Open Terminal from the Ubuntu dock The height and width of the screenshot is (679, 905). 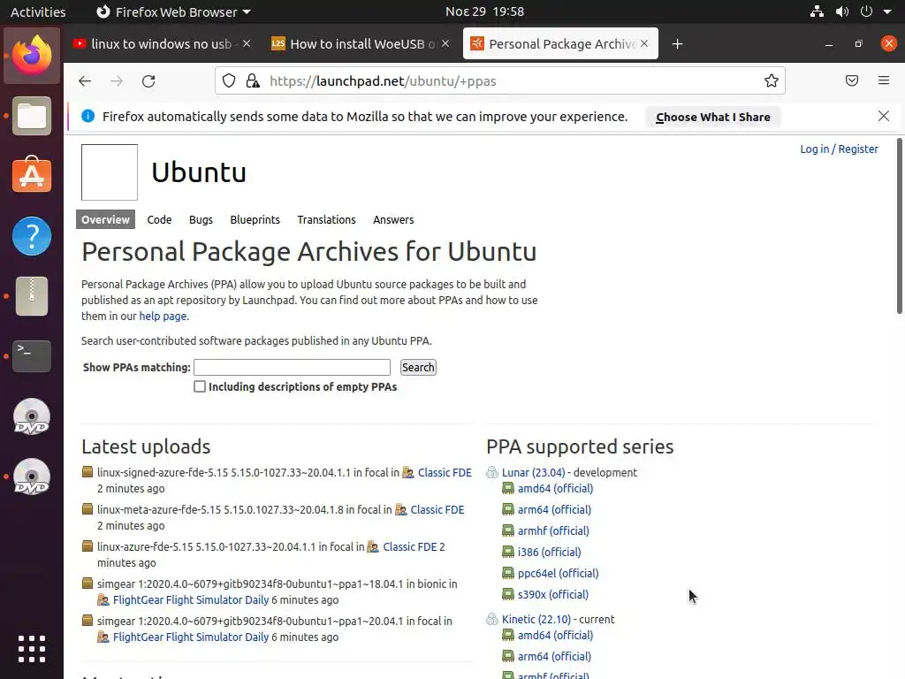point(32,355)
